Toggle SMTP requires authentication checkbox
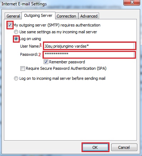The image size is (142, 156). [10, 25]
